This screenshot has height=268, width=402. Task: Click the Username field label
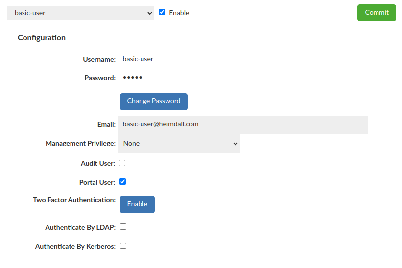[99, 59]
